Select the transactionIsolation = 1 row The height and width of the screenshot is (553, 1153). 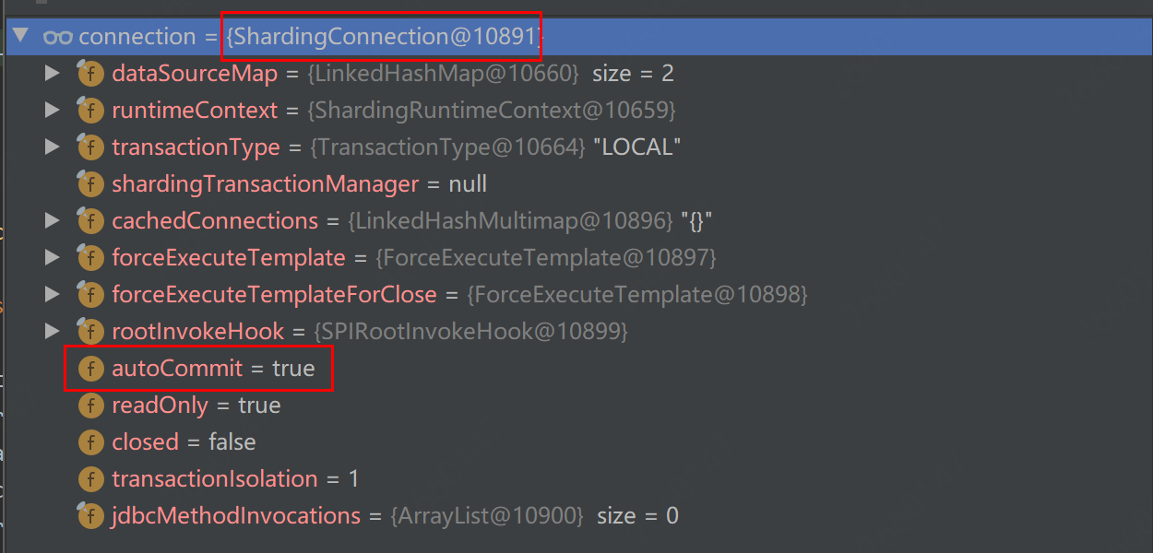tap(234, 479)
